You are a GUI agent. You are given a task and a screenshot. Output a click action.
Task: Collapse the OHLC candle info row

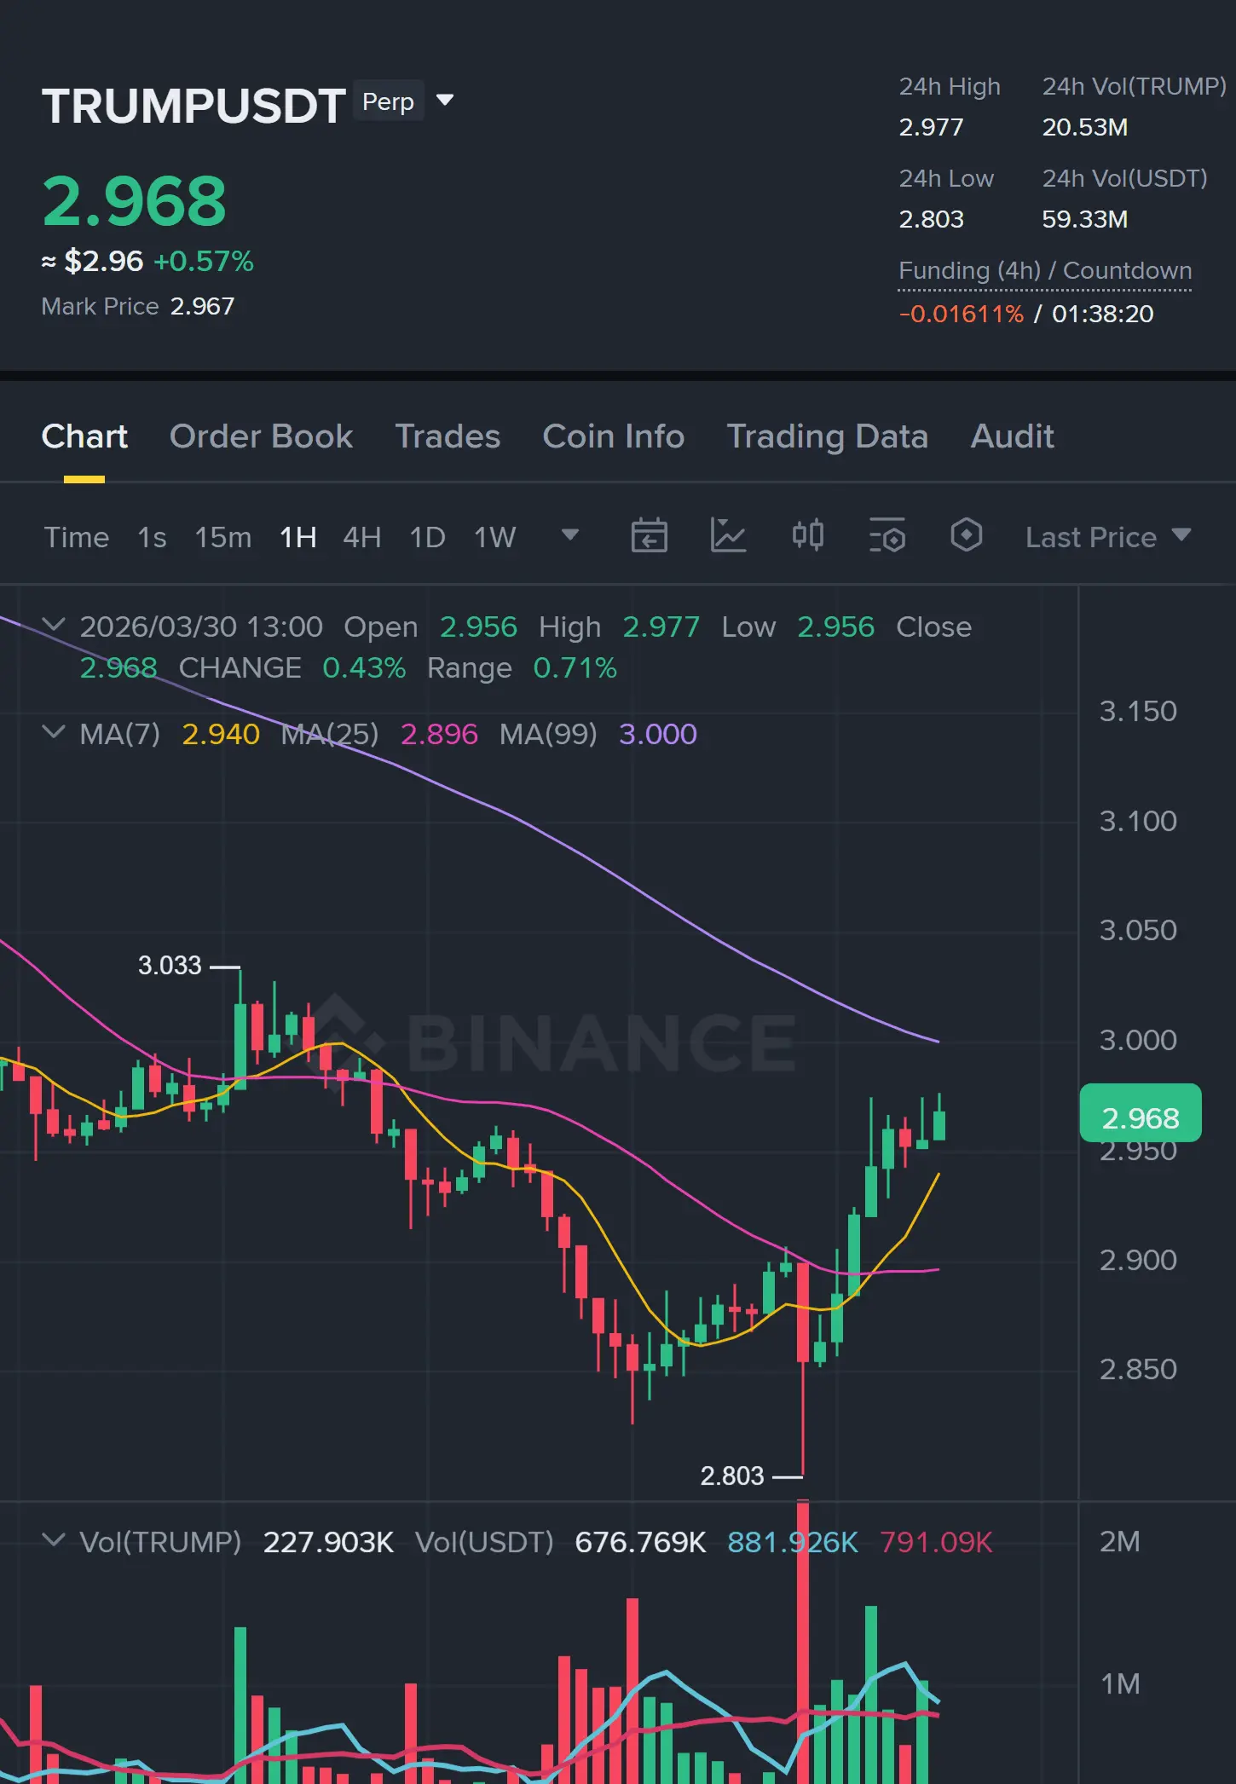[x=54, y=626]
